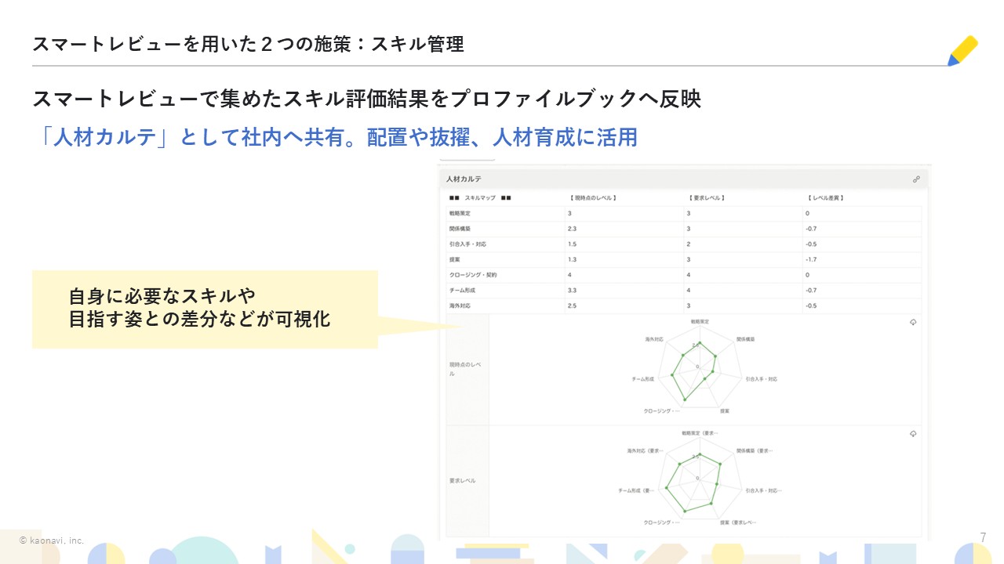Download the 要求レベル radar chart
1004x564 pixels.
click(x=913, y=434)
